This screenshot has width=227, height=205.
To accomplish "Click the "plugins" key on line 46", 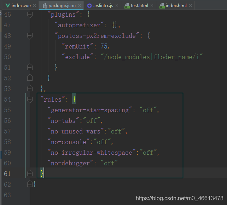I will point(63,15).
